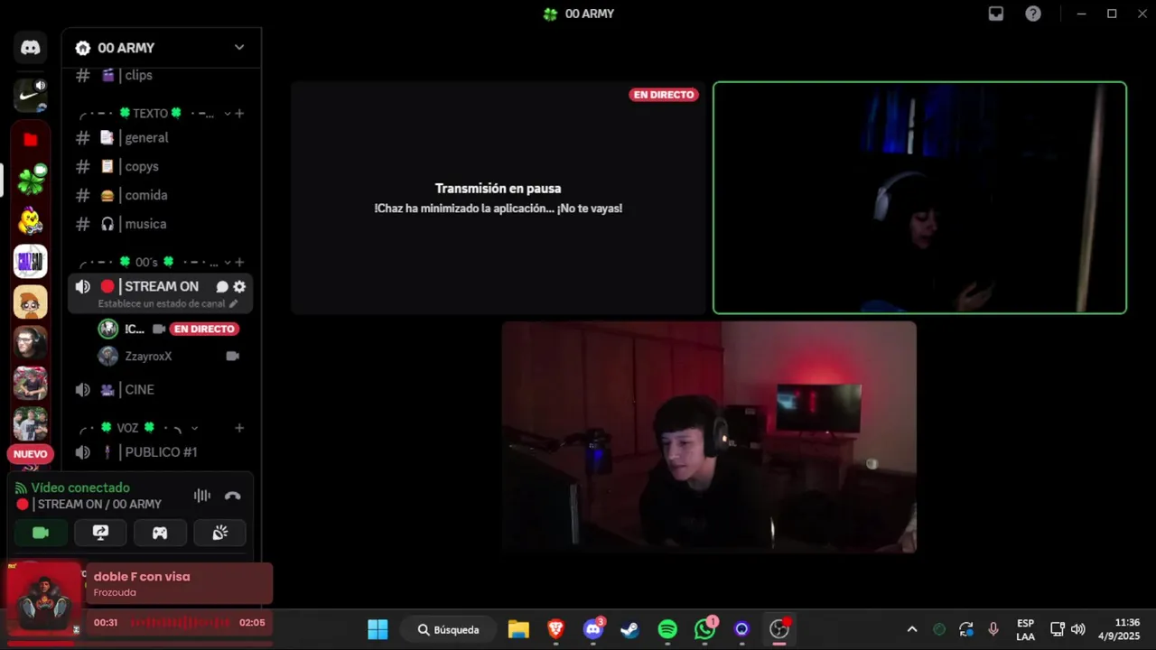
Task: Open STREAM ON / 00 ARMY channel link
Action: point(99,505)
